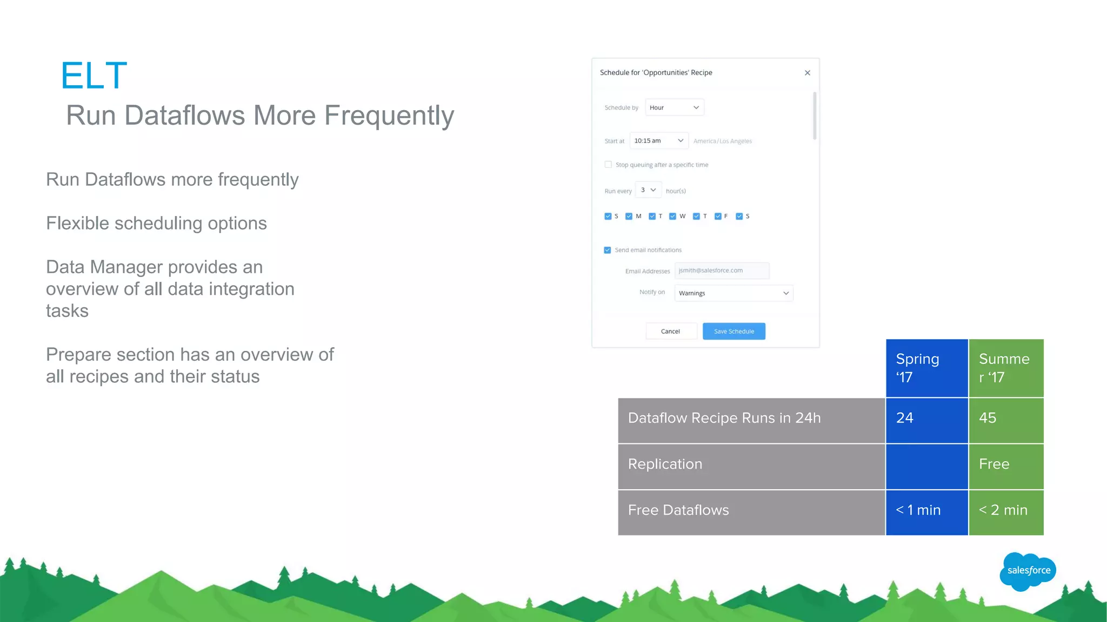
Task: Click the 'America/Los Angeles' timezone text
Action: click(x=723, y=141)
